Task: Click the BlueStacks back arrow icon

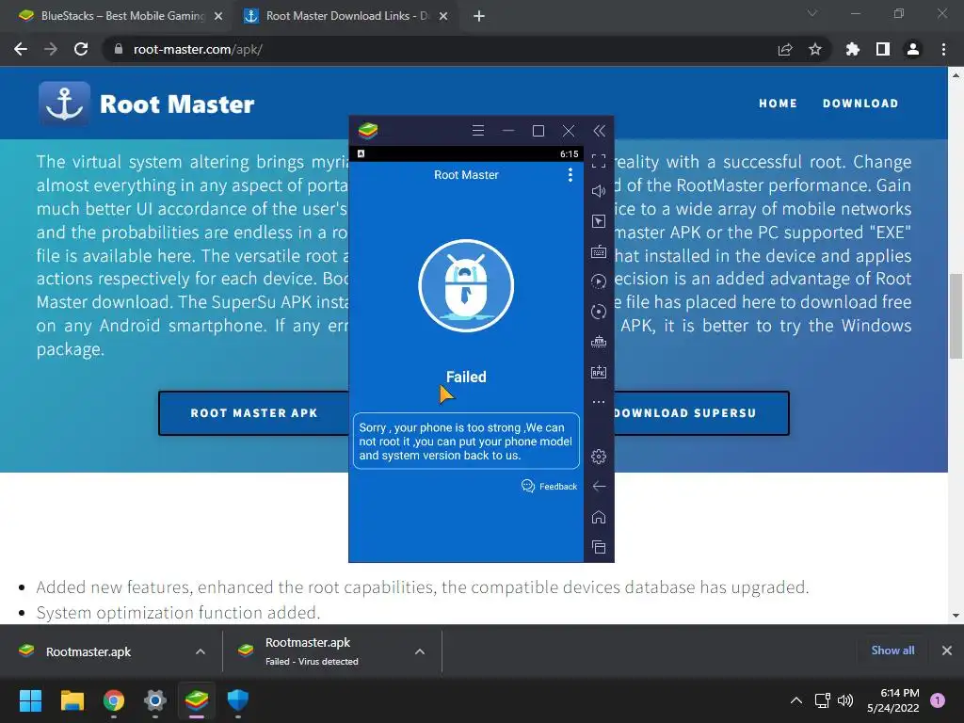Action: coord(598,487)
